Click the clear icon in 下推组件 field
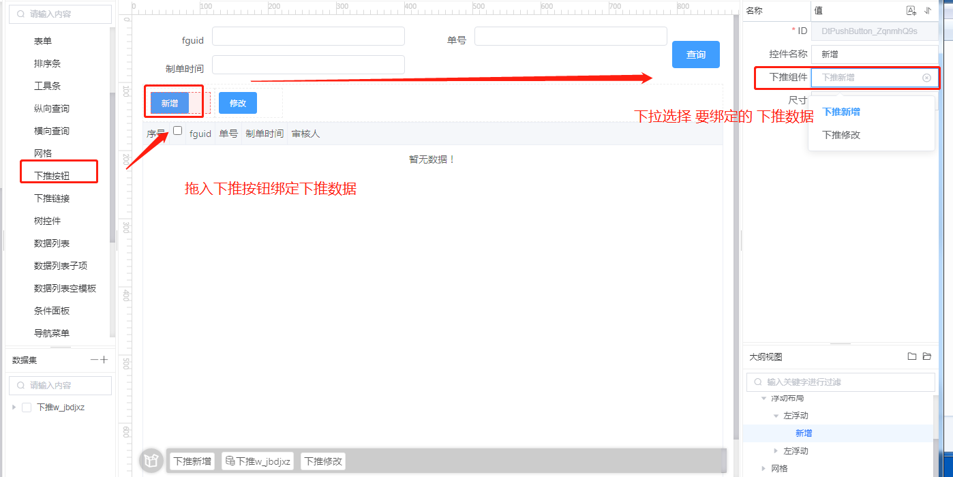The height and width of the screenshot is (477, 953). click(x=926, y=78)
